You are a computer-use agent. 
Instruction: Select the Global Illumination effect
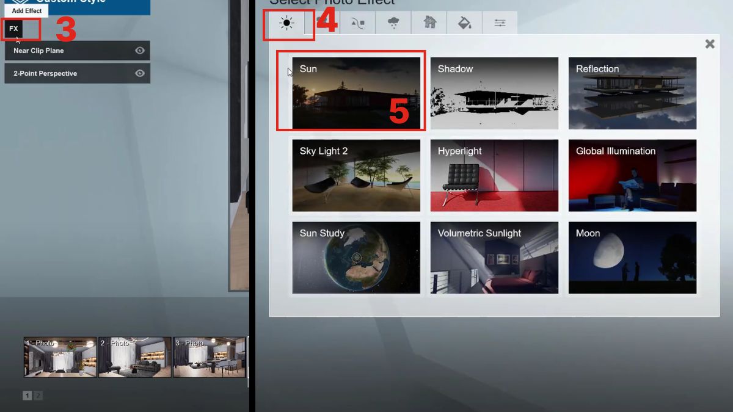click(632, 176)
